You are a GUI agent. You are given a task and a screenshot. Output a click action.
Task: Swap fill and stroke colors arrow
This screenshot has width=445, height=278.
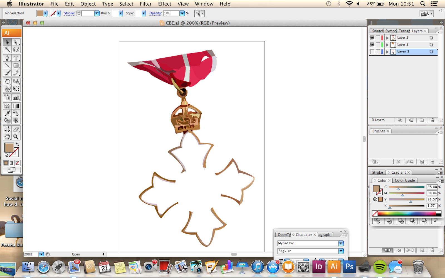pyautogui.click(x=17, y=144)
